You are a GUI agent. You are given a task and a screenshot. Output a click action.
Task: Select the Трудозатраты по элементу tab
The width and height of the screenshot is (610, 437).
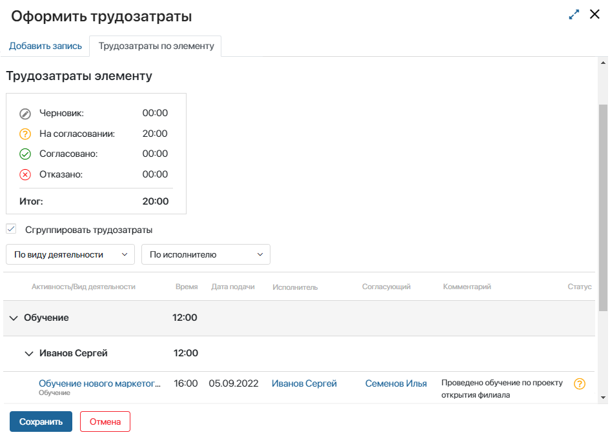pyautogui.click(x=156, y=46)
